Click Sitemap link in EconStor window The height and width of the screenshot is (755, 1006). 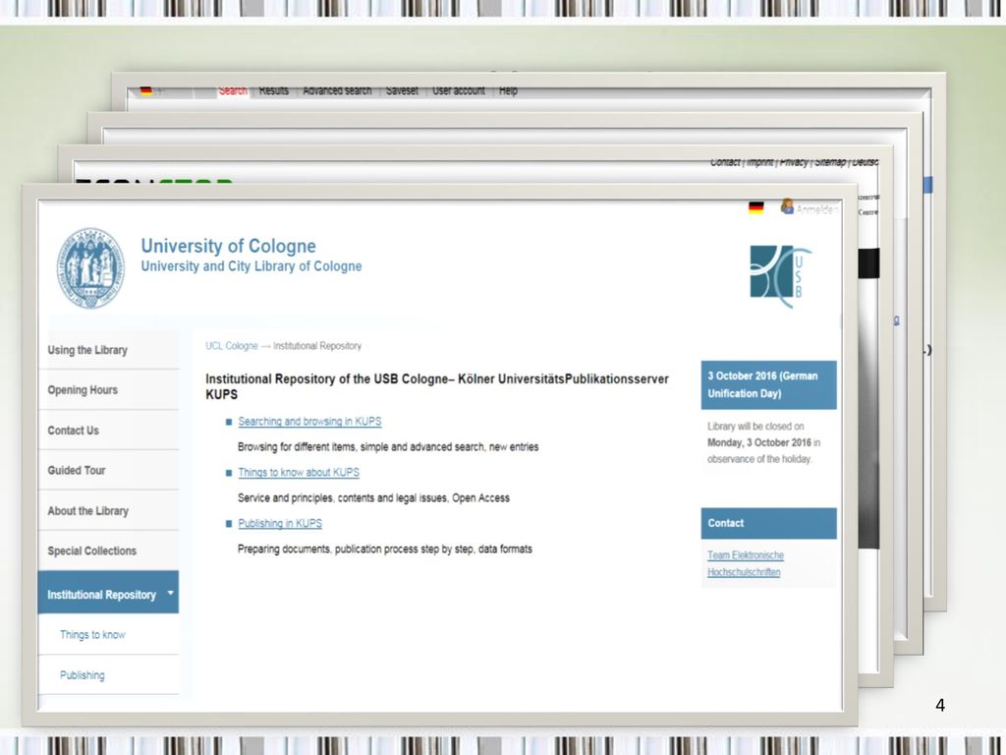click(830, 162)
